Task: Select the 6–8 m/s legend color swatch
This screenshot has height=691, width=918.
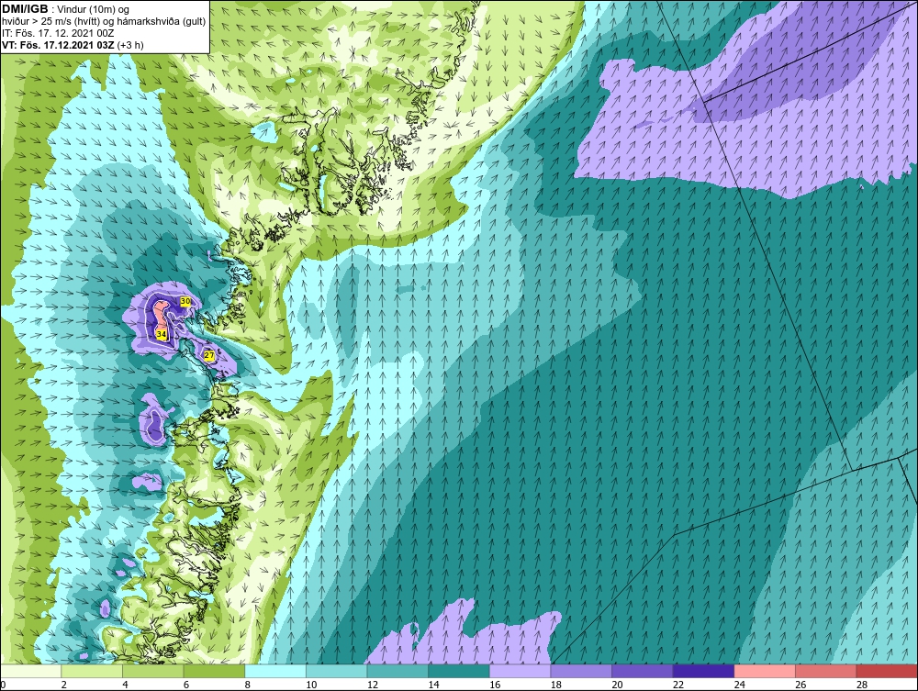Action: click(214, 671)
